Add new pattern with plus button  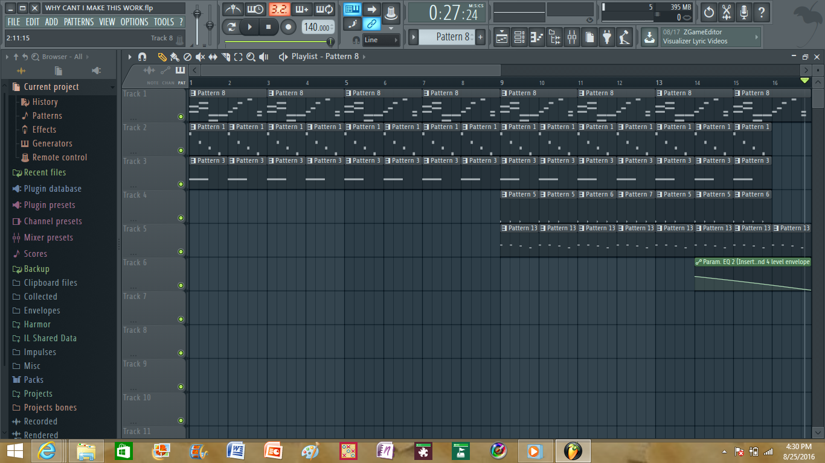481,37
